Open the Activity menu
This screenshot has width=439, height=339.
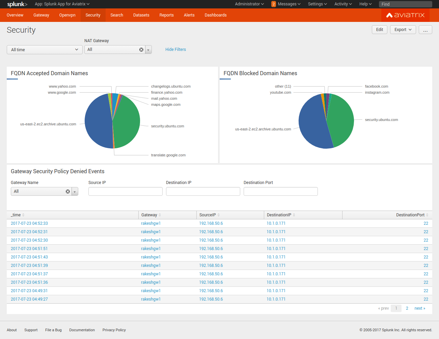coord(343,4)
